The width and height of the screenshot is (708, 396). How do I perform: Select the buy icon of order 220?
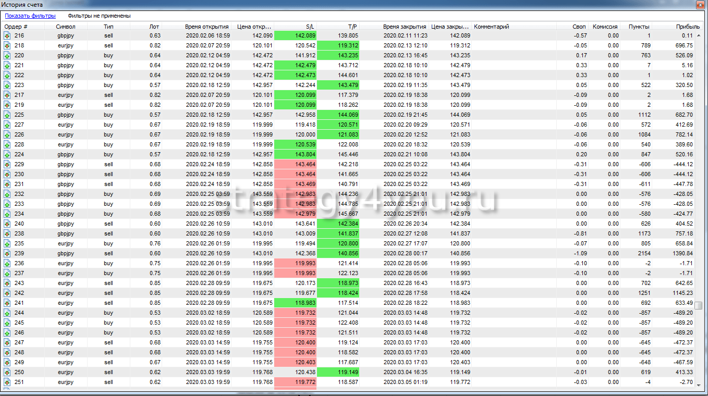click(7, 55)
